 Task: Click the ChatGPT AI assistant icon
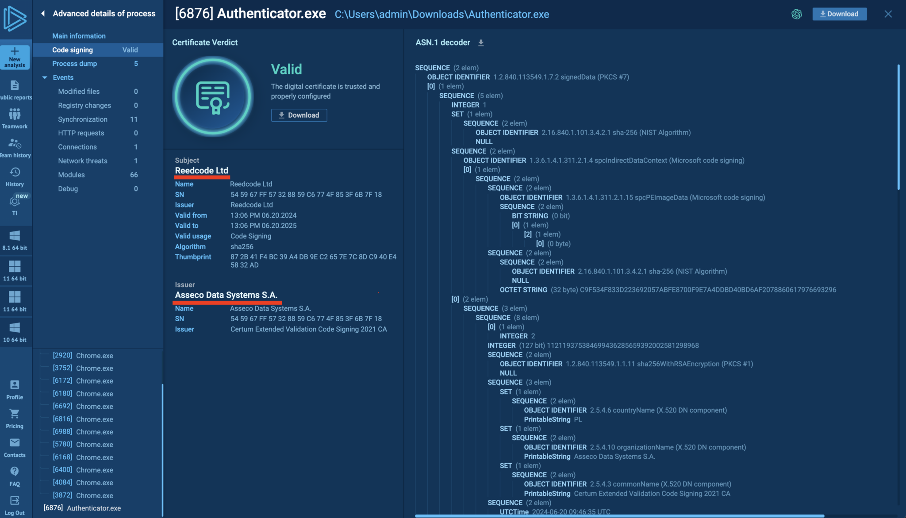[796, 14]
